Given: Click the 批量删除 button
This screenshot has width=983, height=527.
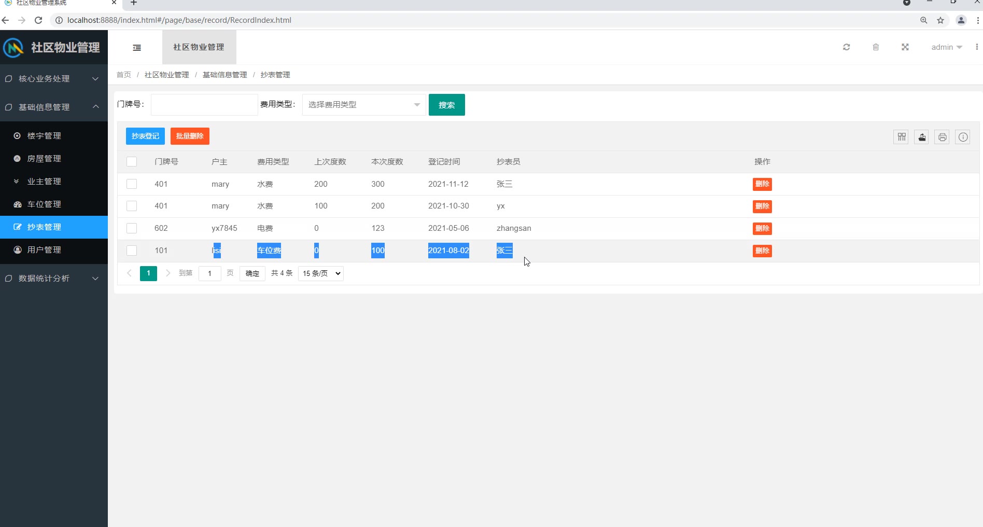Looking at the screenshot, I should tap(190, 136).
